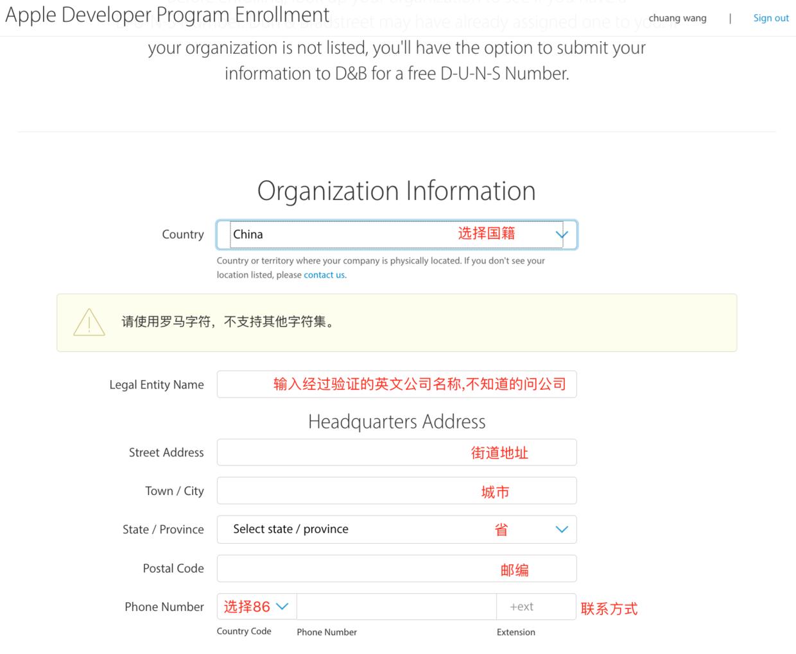Click the Postal Code label
Screen dimensions: 796x654
(173, 568)
